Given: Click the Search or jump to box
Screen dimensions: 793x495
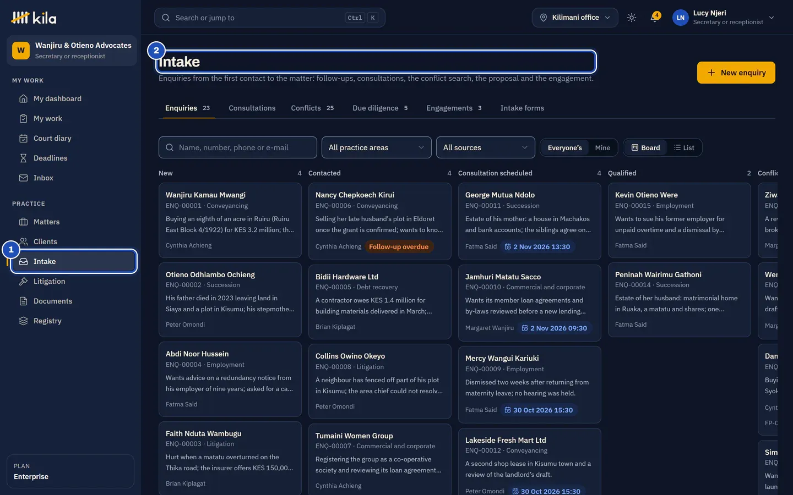Looking at the screenshot, I should 270,18.
